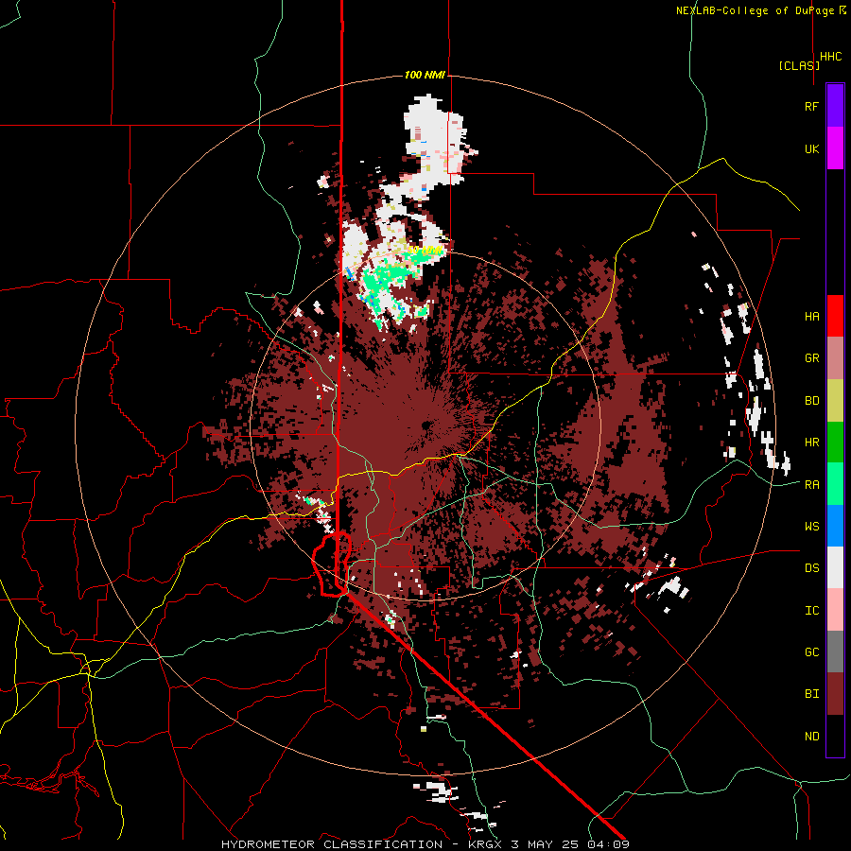Viewport: 851px width, 851px height.
Task: Click the RF purple legend swatch
Action: [x=835, y=106]
